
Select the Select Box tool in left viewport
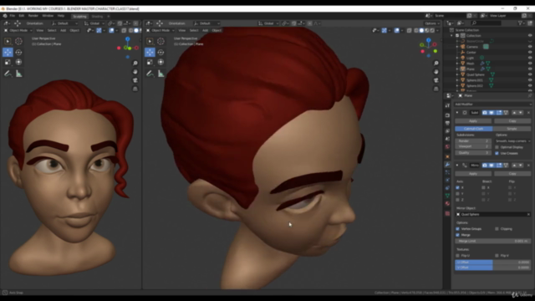[x=8, y=41]
